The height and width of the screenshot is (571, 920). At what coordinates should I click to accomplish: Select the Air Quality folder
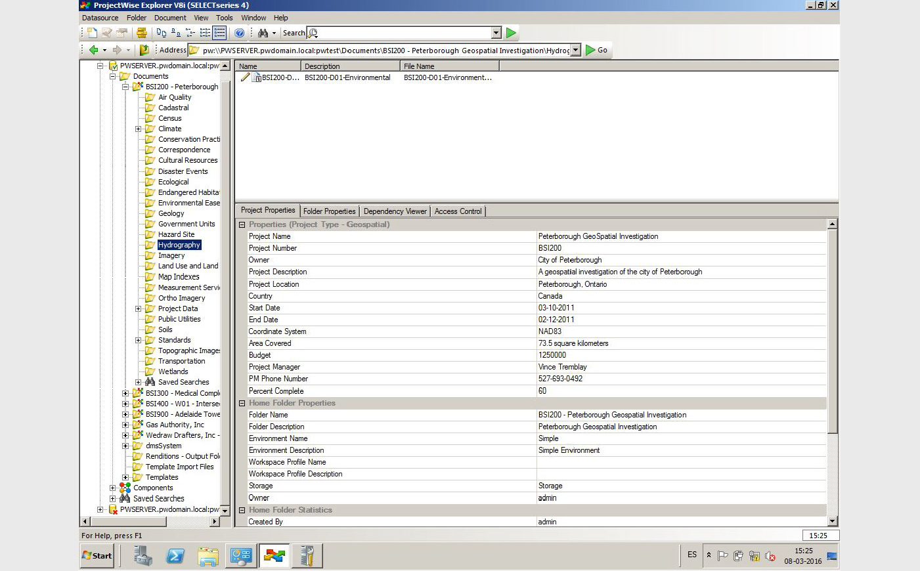coord(175,97)
